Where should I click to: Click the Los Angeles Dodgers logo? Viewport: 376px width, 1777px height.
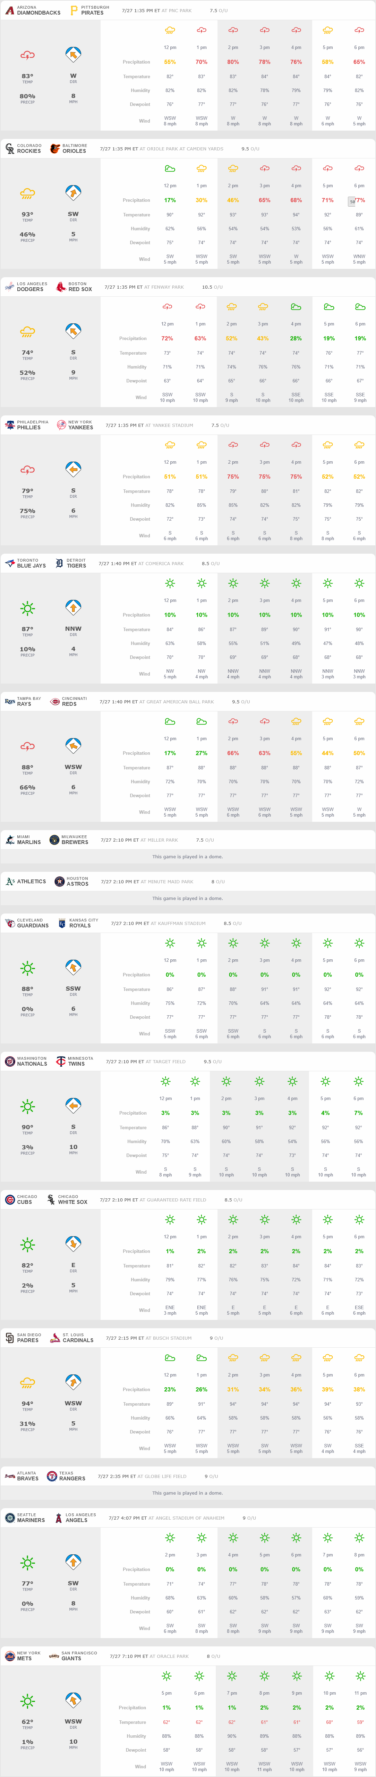(9, 287)
